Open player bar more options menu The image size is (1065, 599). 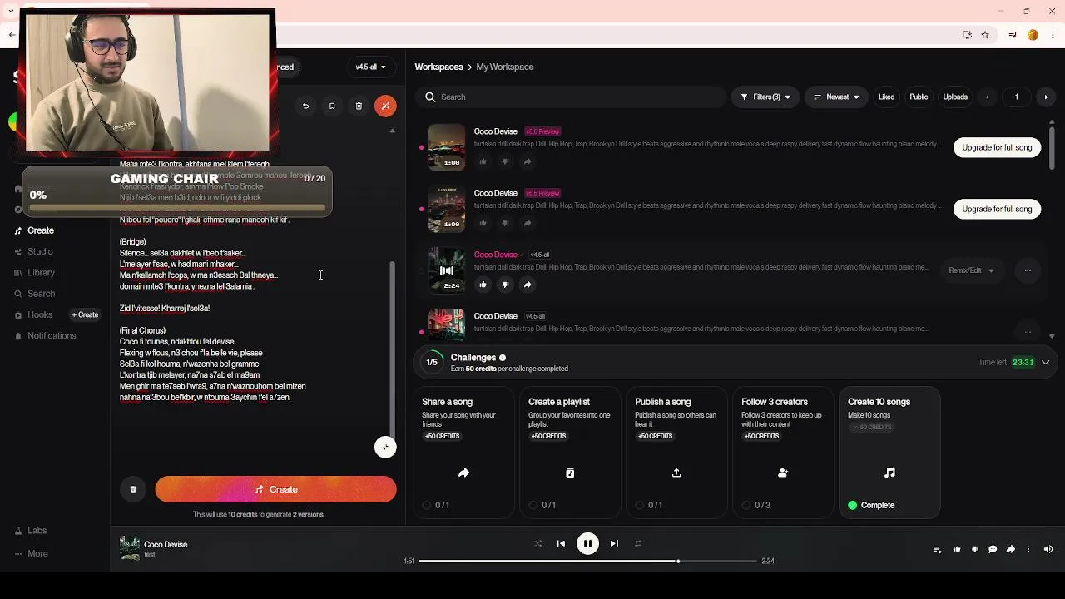[x=1028, y=549]
